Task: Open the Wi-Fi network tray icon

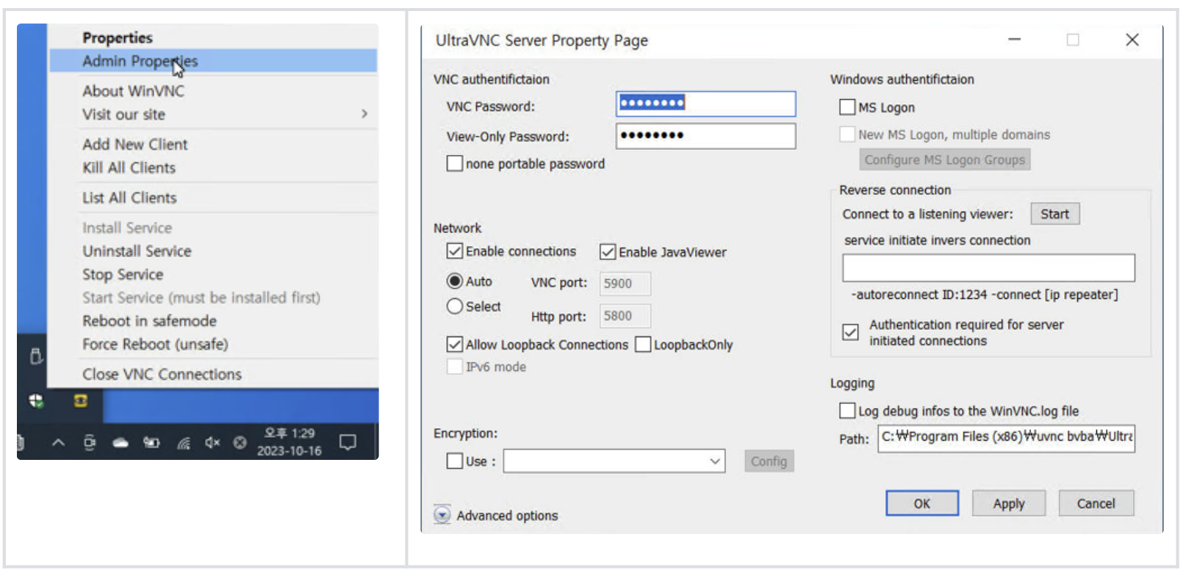Action: 184,442
